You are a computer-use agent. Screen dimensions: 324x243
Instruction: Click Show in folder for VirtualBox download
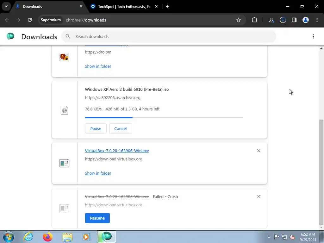point(98,173)
